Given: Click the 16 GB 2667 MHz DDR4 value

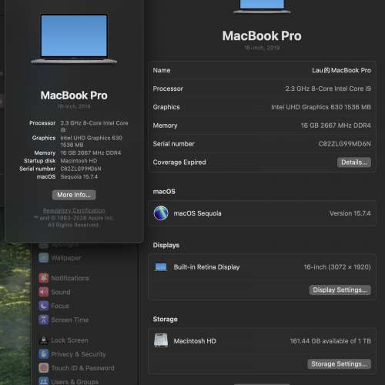Looking at the screenshot, I should point(336,126).
